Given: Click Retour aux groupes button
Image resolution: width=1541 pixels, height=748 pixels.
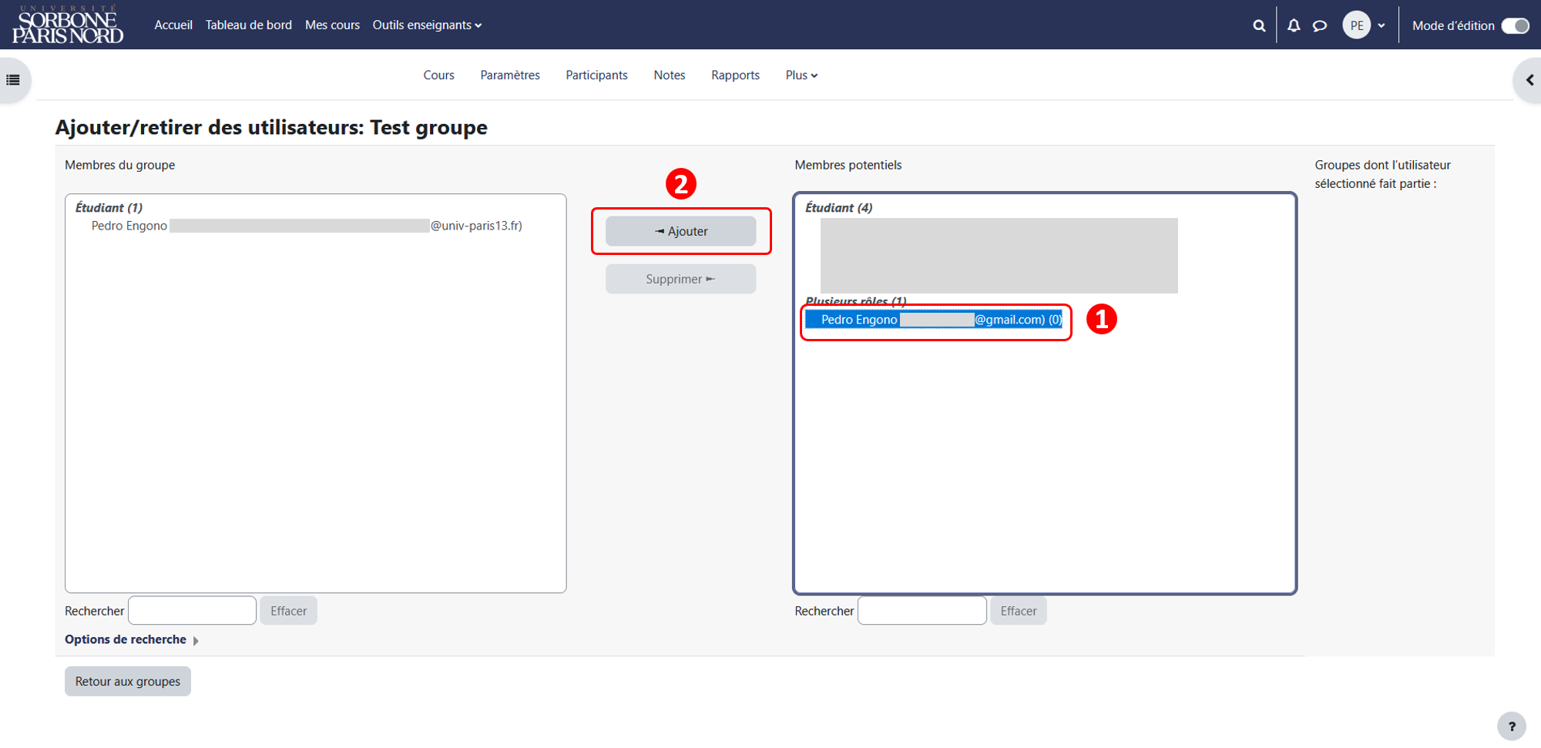Looking at the screenshot, I should pyautogui.click(x=128, y=681).
